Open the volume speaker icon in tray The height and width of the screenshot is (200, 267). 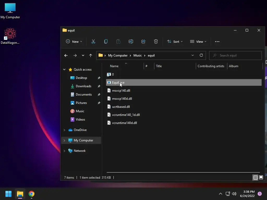234,194
